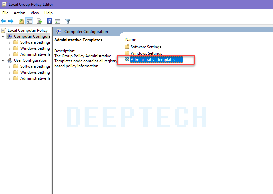Open Help via question mark toolbar icon

coord(49,21)
